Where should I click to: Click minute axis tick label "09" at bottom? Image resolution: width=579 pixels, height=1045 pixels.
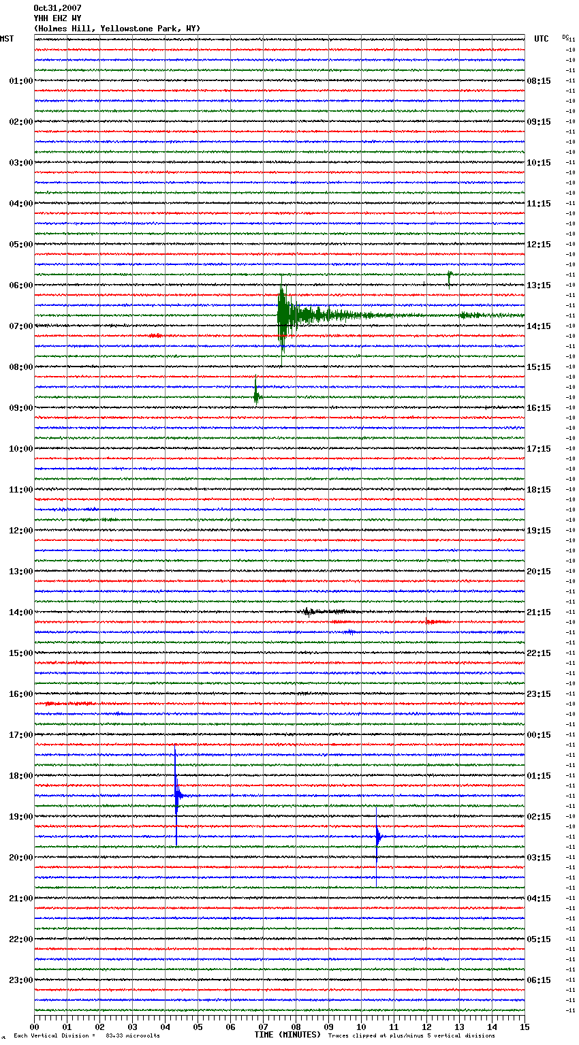[x=329, y=1027]
